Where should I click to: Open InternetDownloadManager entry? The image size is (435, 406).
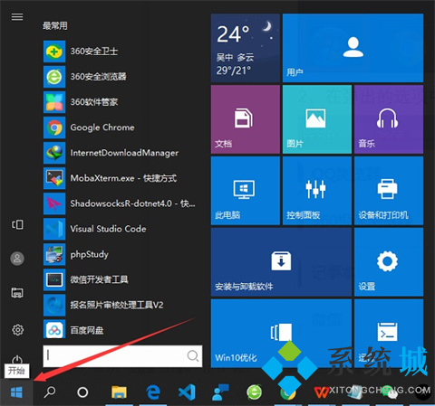pos(121,153)
